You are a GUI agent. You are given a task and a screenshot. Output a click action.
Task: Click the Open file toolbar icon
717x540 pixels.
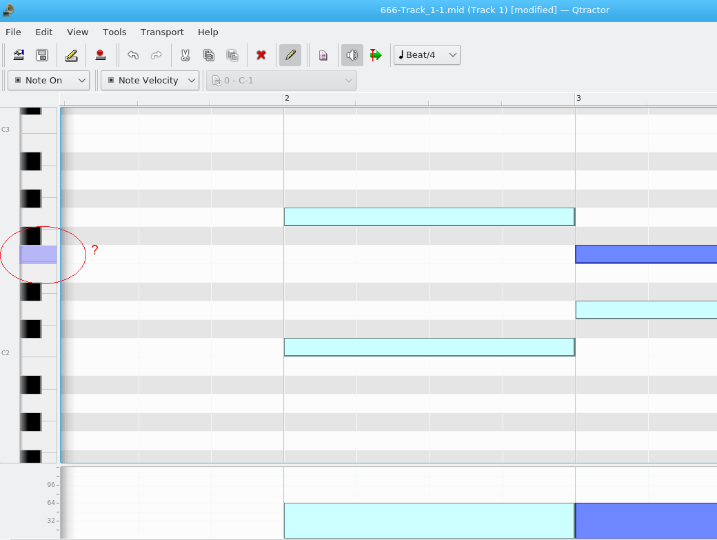[19, 55]
